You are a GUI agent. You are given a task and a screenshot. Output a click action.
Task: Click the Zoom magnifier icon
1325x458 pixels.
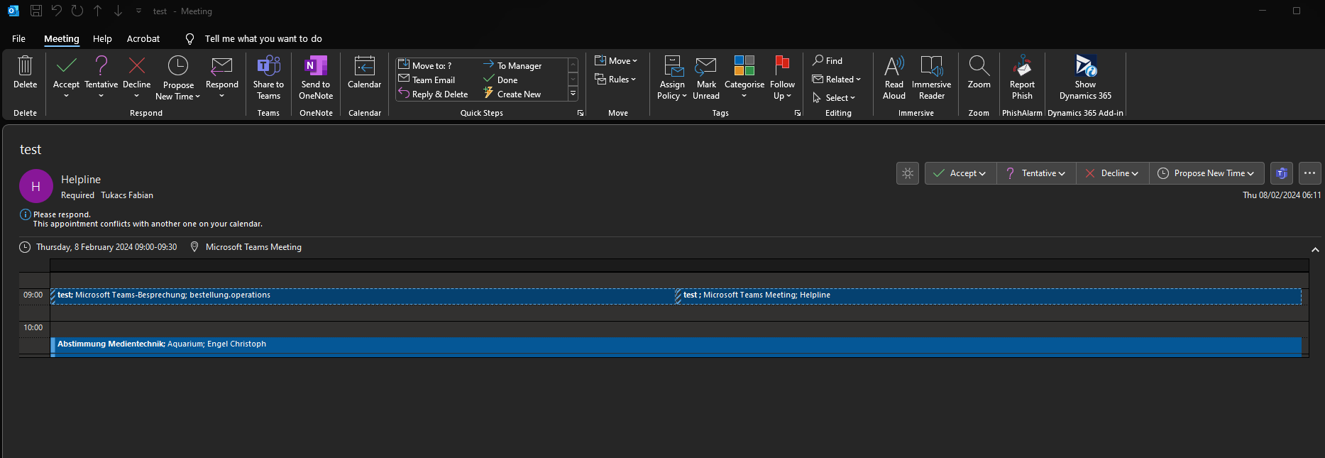point(979,66)
